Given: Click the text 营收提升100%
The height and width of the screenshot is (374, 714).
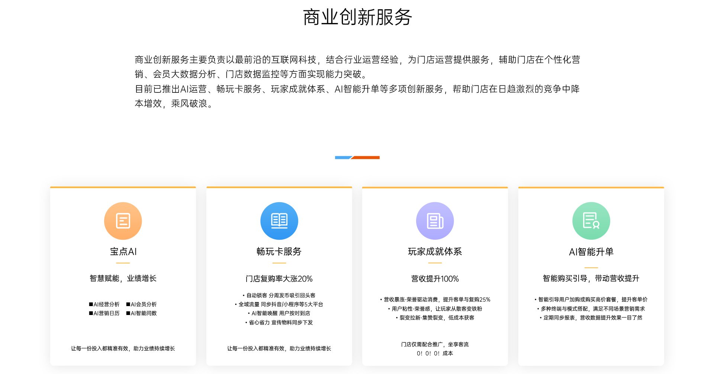Looking at the screenshot, I should 435,279.
